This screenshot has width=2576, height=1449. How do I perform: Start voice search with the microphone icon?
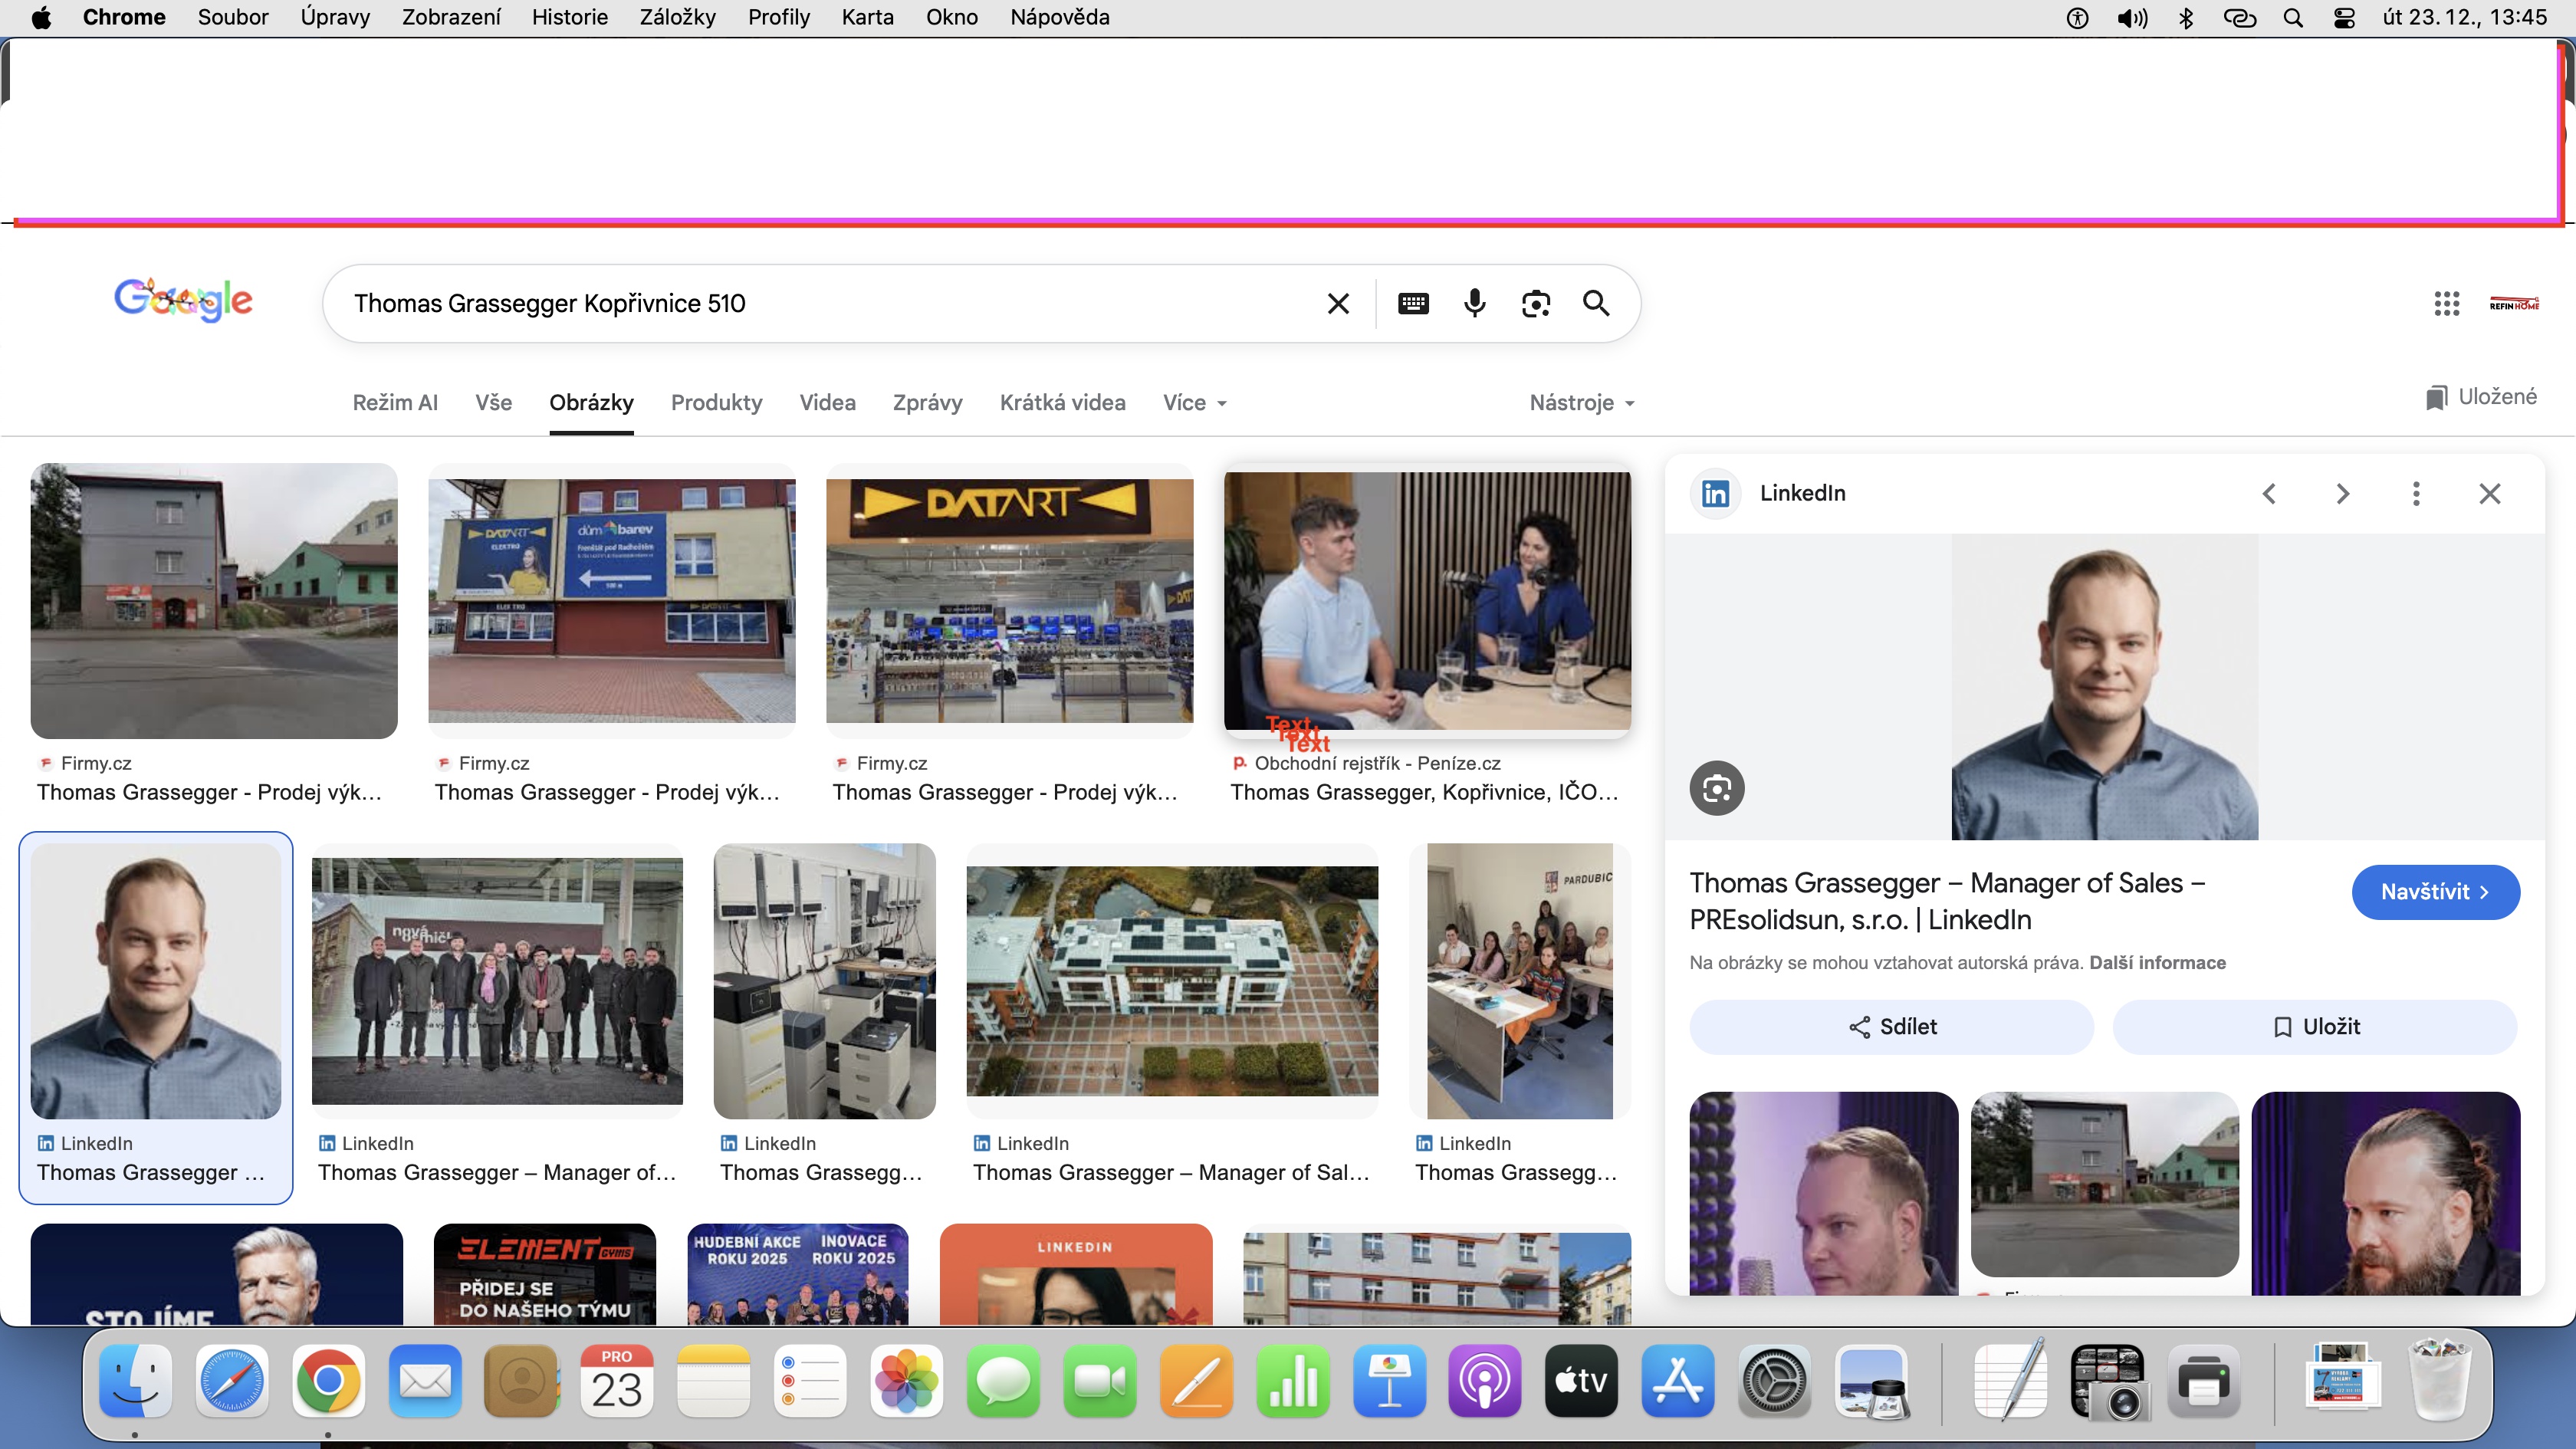coord(1474,303)
